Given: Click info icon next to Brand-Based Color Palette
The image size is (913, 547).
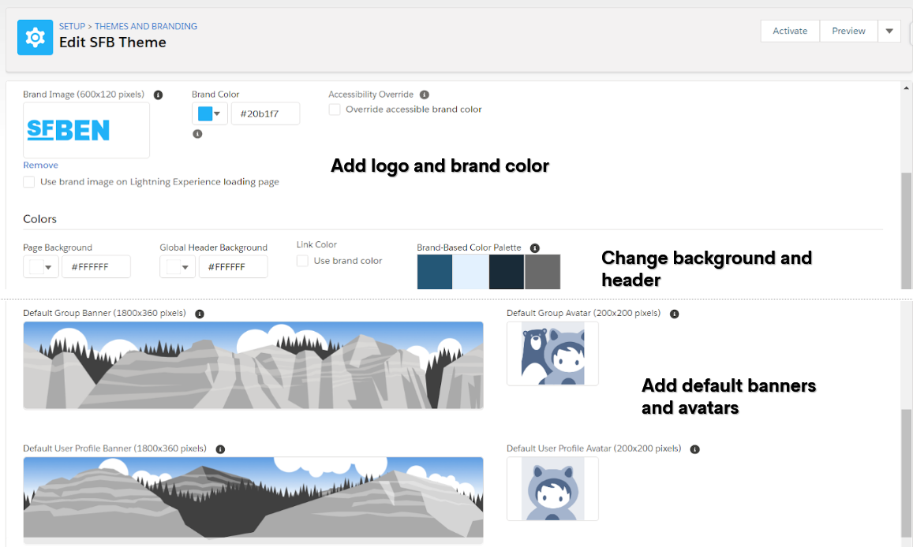Looking at the screenshot, I should click(x=534, y=247).
